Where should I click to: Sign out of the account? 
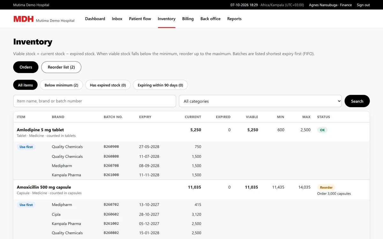[x=363, y=5]
